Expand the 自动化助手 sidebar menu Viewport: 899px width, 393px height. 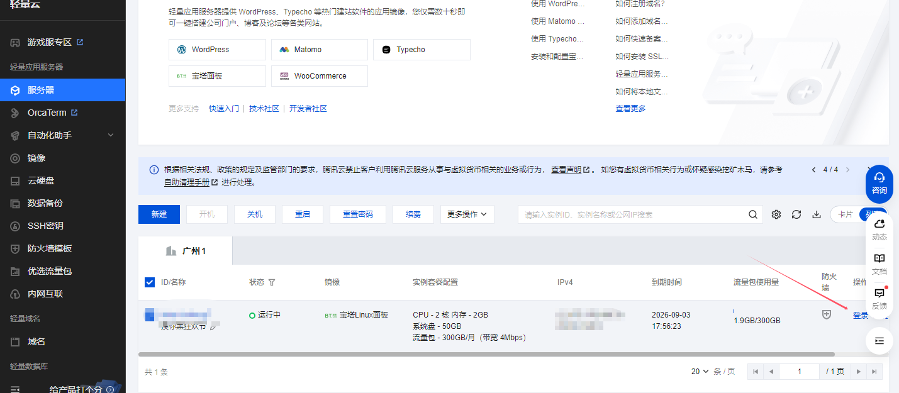click(x=62, y=135)
